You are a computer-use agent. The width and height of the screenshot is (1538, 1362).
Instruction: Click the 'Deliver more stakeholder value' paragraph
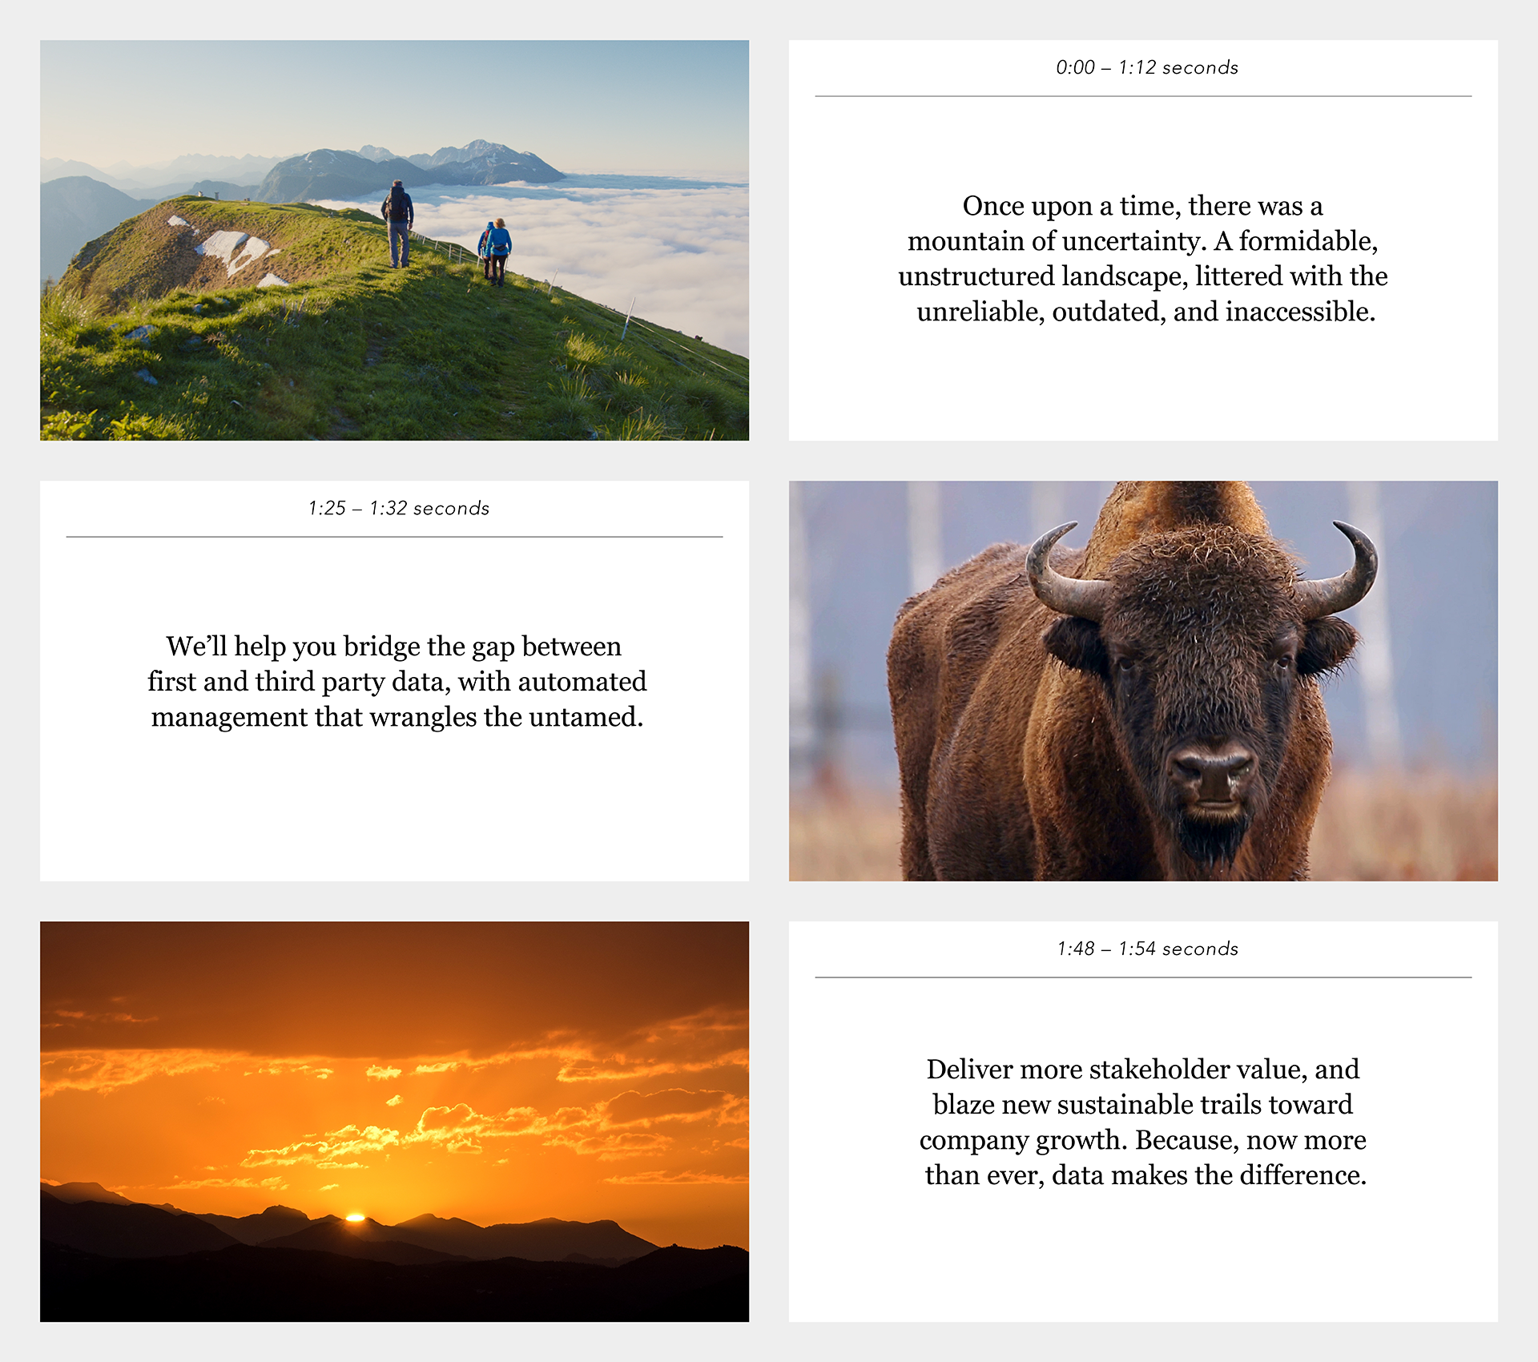1143,1122
